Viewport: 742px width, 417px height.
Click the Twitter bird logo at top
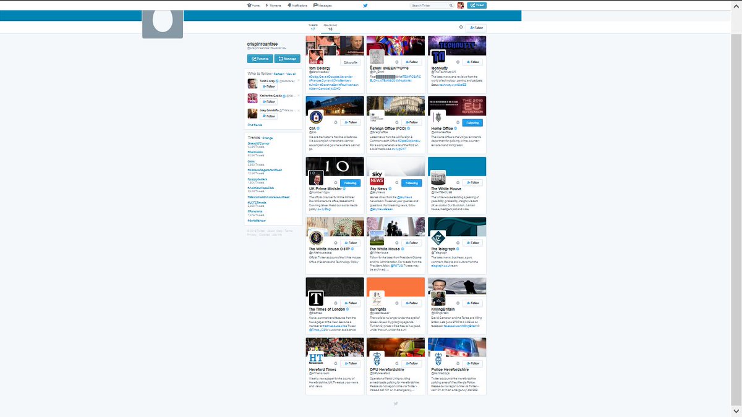tap(365, 5)
